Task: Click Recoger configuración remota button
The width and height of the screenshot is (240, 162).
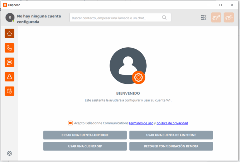Action: [x=171, y=146]
